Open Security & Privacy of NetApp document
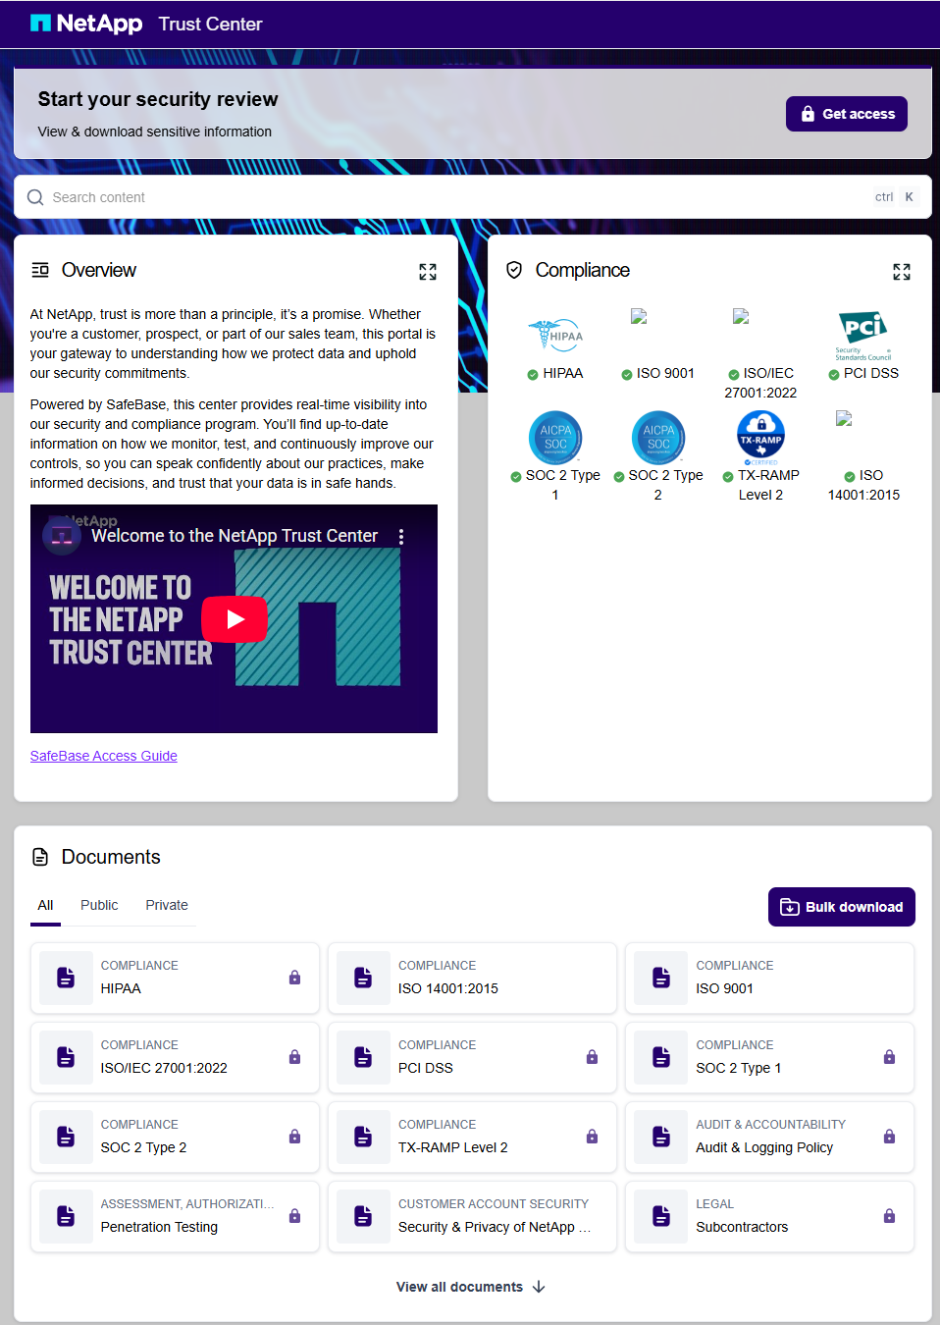Screen dimensions: 940x1325 tap(472, 1216)
